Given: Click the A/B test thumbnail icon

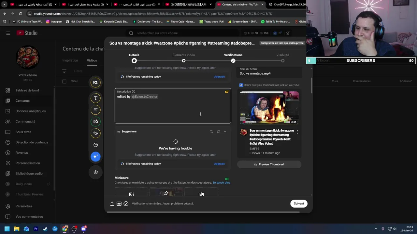Looking at the screenshot, I should coord(201,194).
